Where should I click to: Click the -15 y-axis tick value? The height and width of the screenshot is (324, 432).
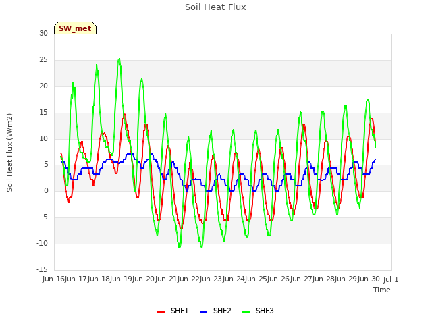pyautogui.click(x=42, y=269)
